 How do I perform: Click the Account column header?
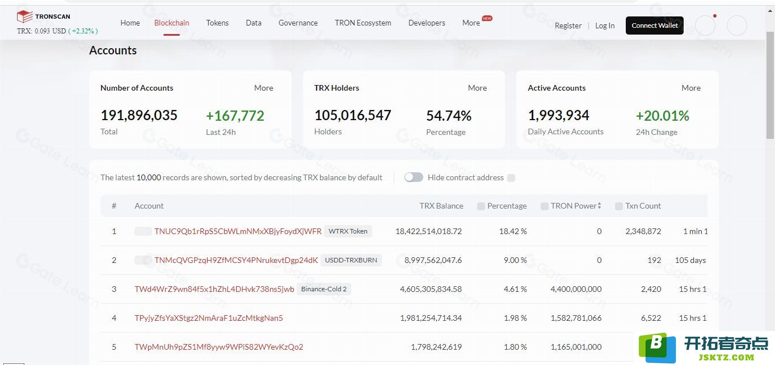(x=149, y=206)
